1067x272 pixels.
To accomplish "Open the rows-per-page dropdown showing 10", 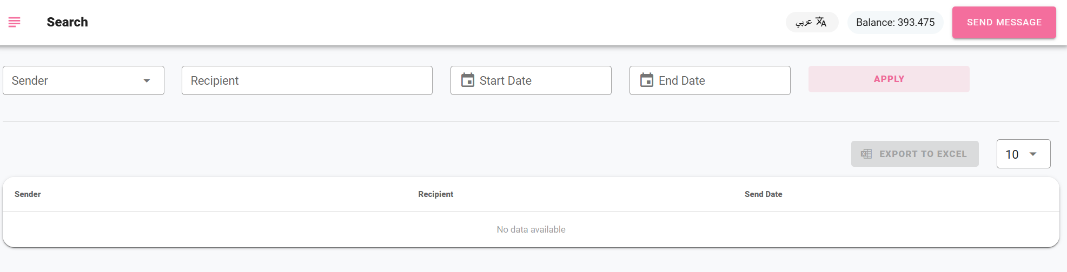I will pyautogui.click(x=1023, y=154).
